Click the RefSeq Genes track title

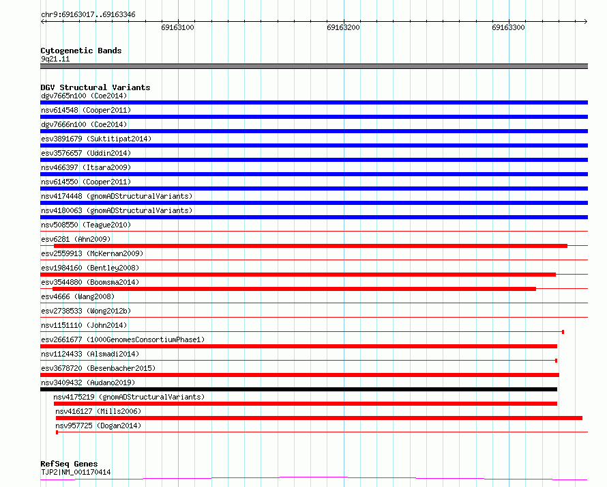point(69,464)
